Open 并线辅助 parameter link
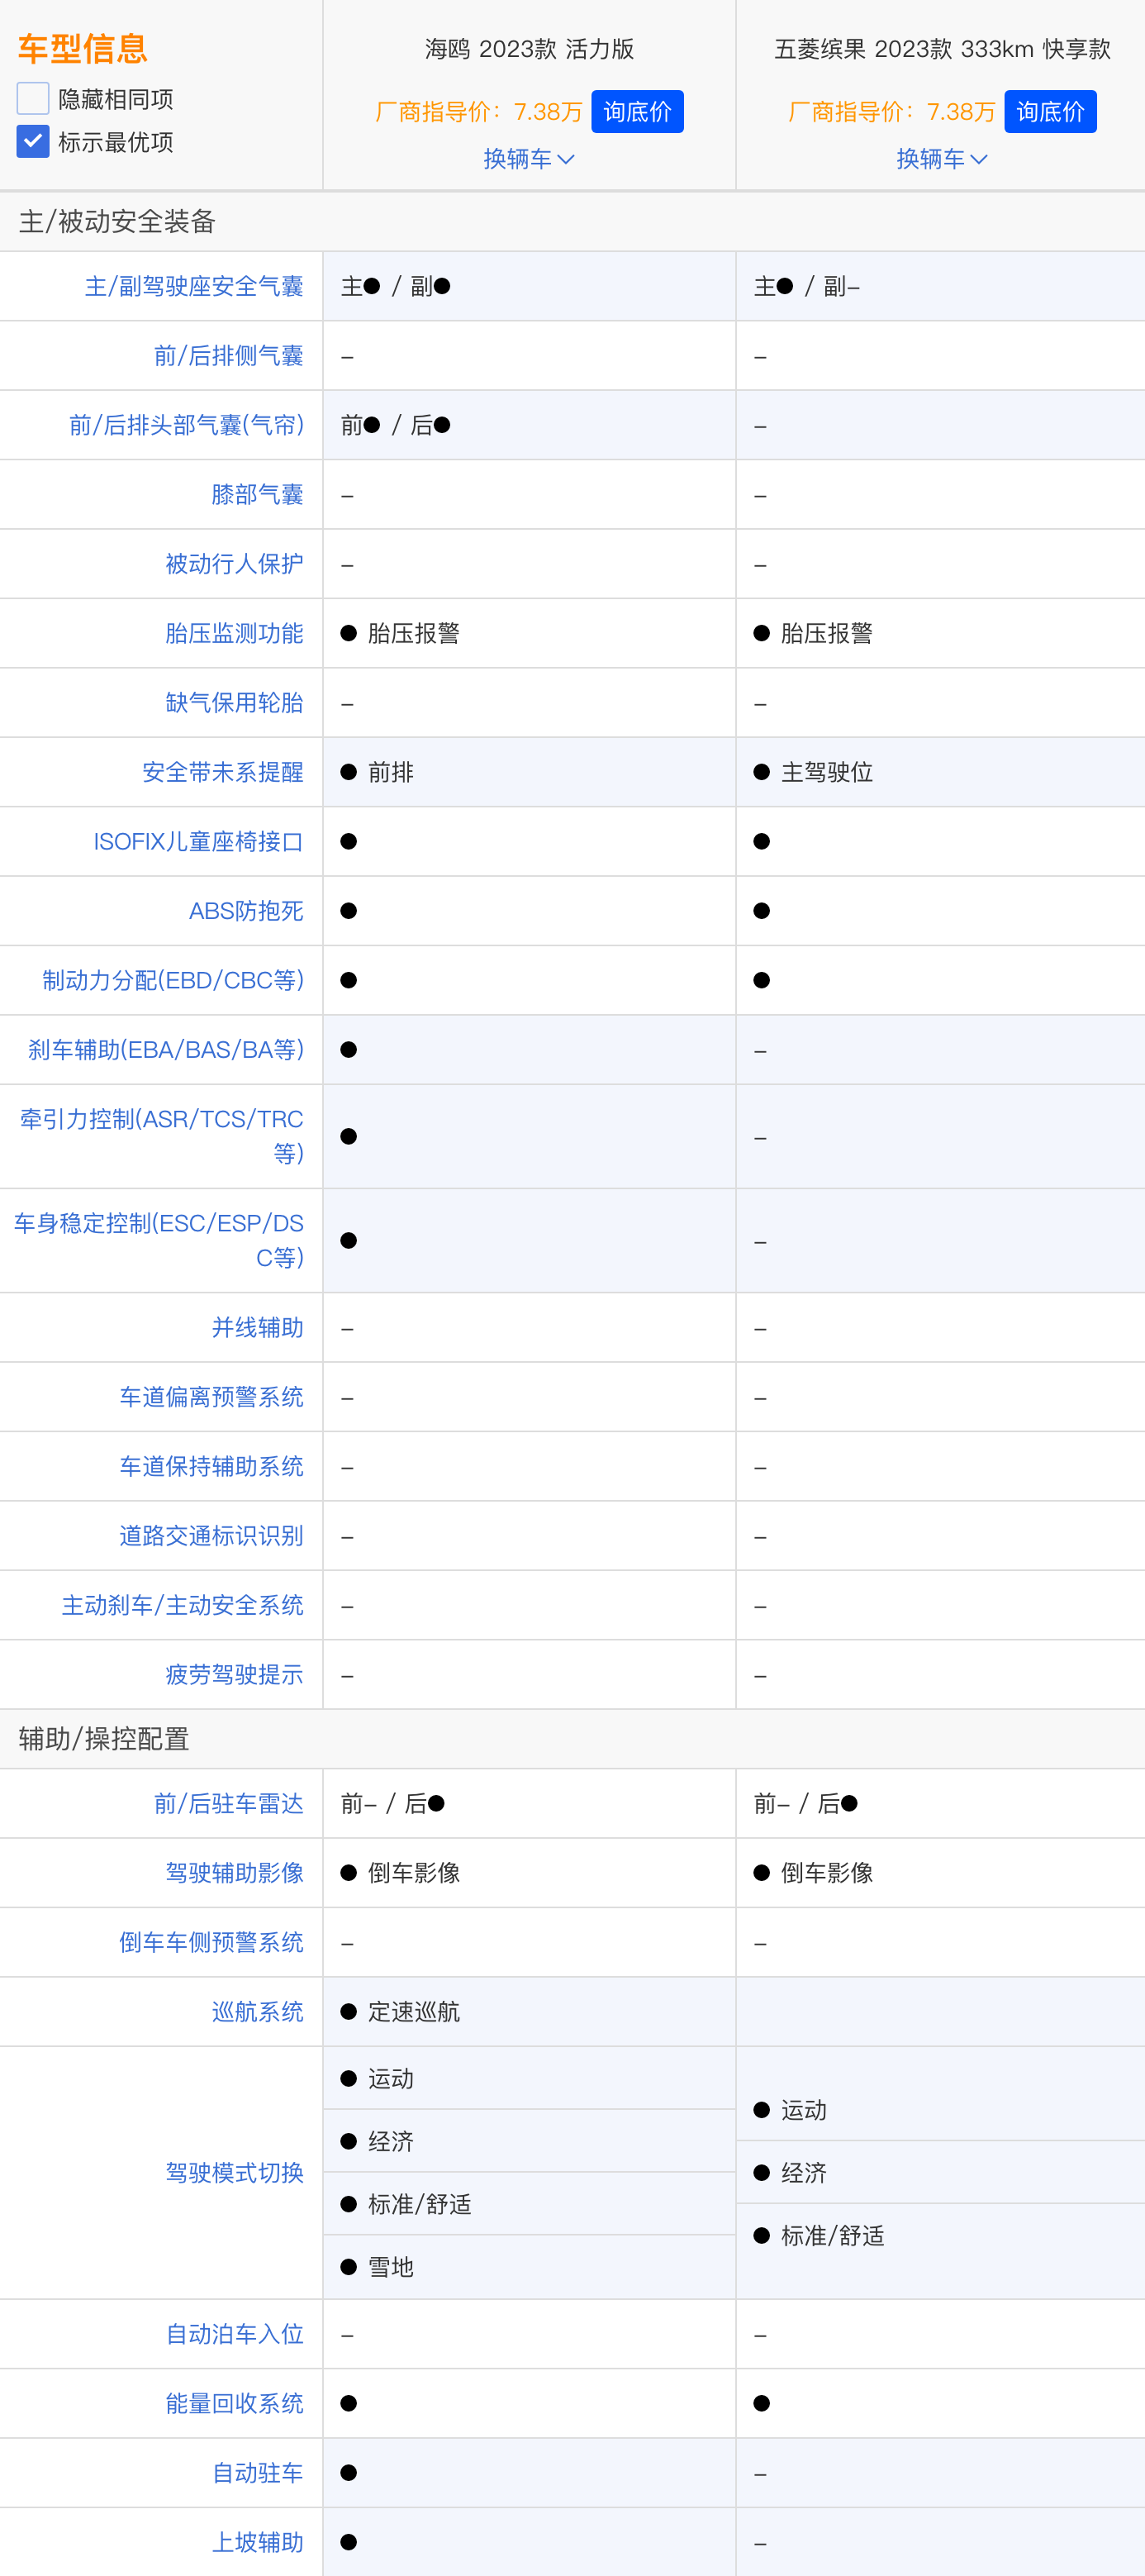 (x=258, y=1327)
